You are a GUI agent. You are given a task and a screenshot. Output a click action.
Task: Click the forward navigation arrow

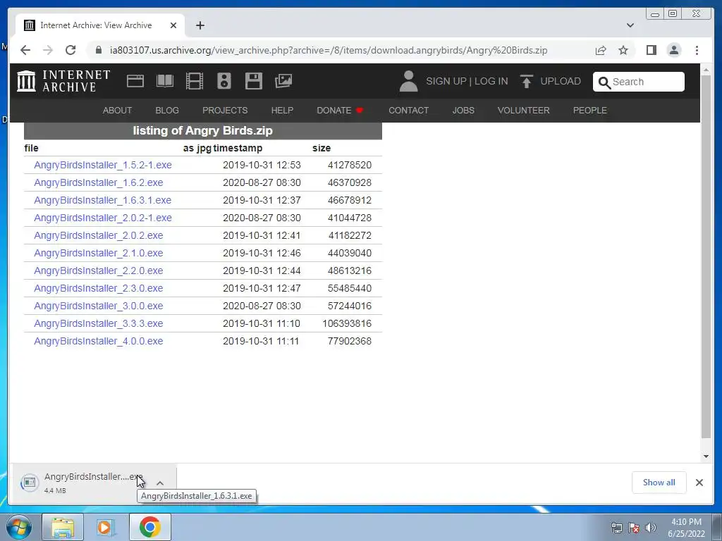pos(48,50)
